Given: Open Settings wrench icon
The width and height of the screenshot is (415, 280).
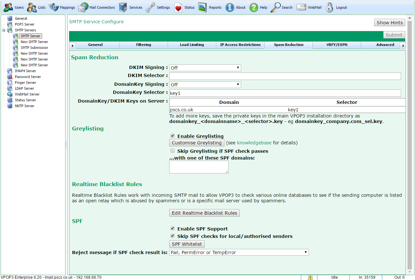Looking at the screenshot, I should coord(150,7).
